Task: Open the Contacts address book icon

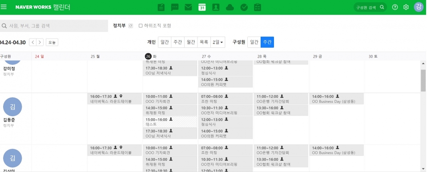Action: (x=216, y=8)
